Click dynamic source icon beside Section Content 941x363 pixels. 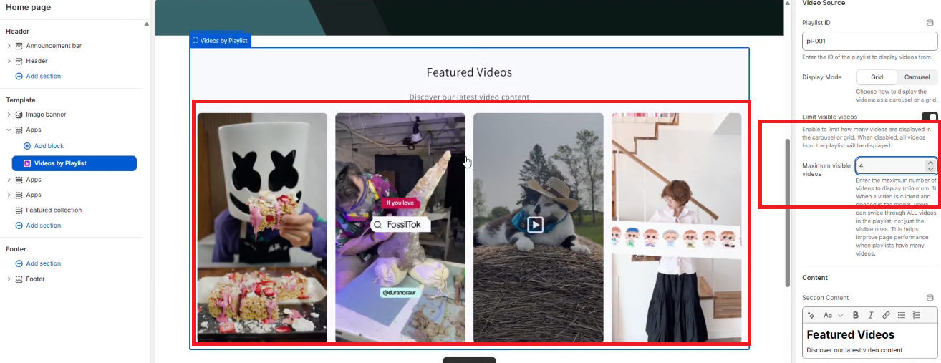point(930,298)
